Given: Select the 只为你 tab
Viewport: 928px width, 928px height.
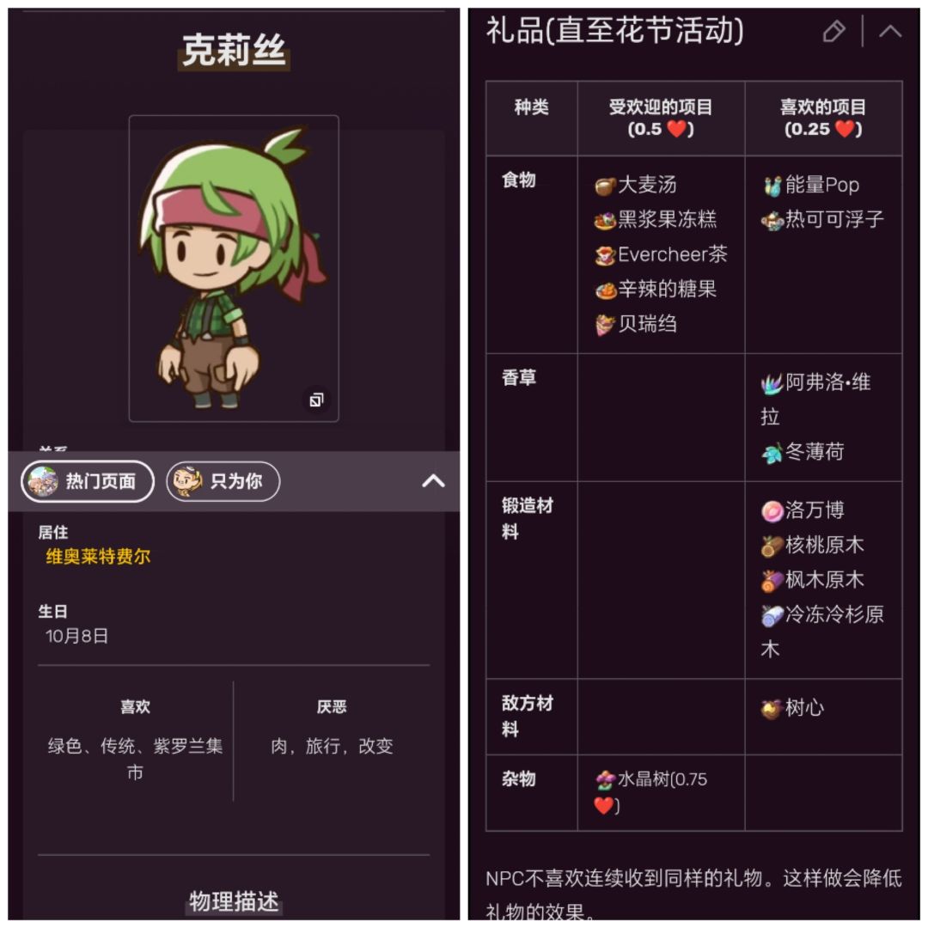Looking at the screenshot, I should click(x=223, y=481).
